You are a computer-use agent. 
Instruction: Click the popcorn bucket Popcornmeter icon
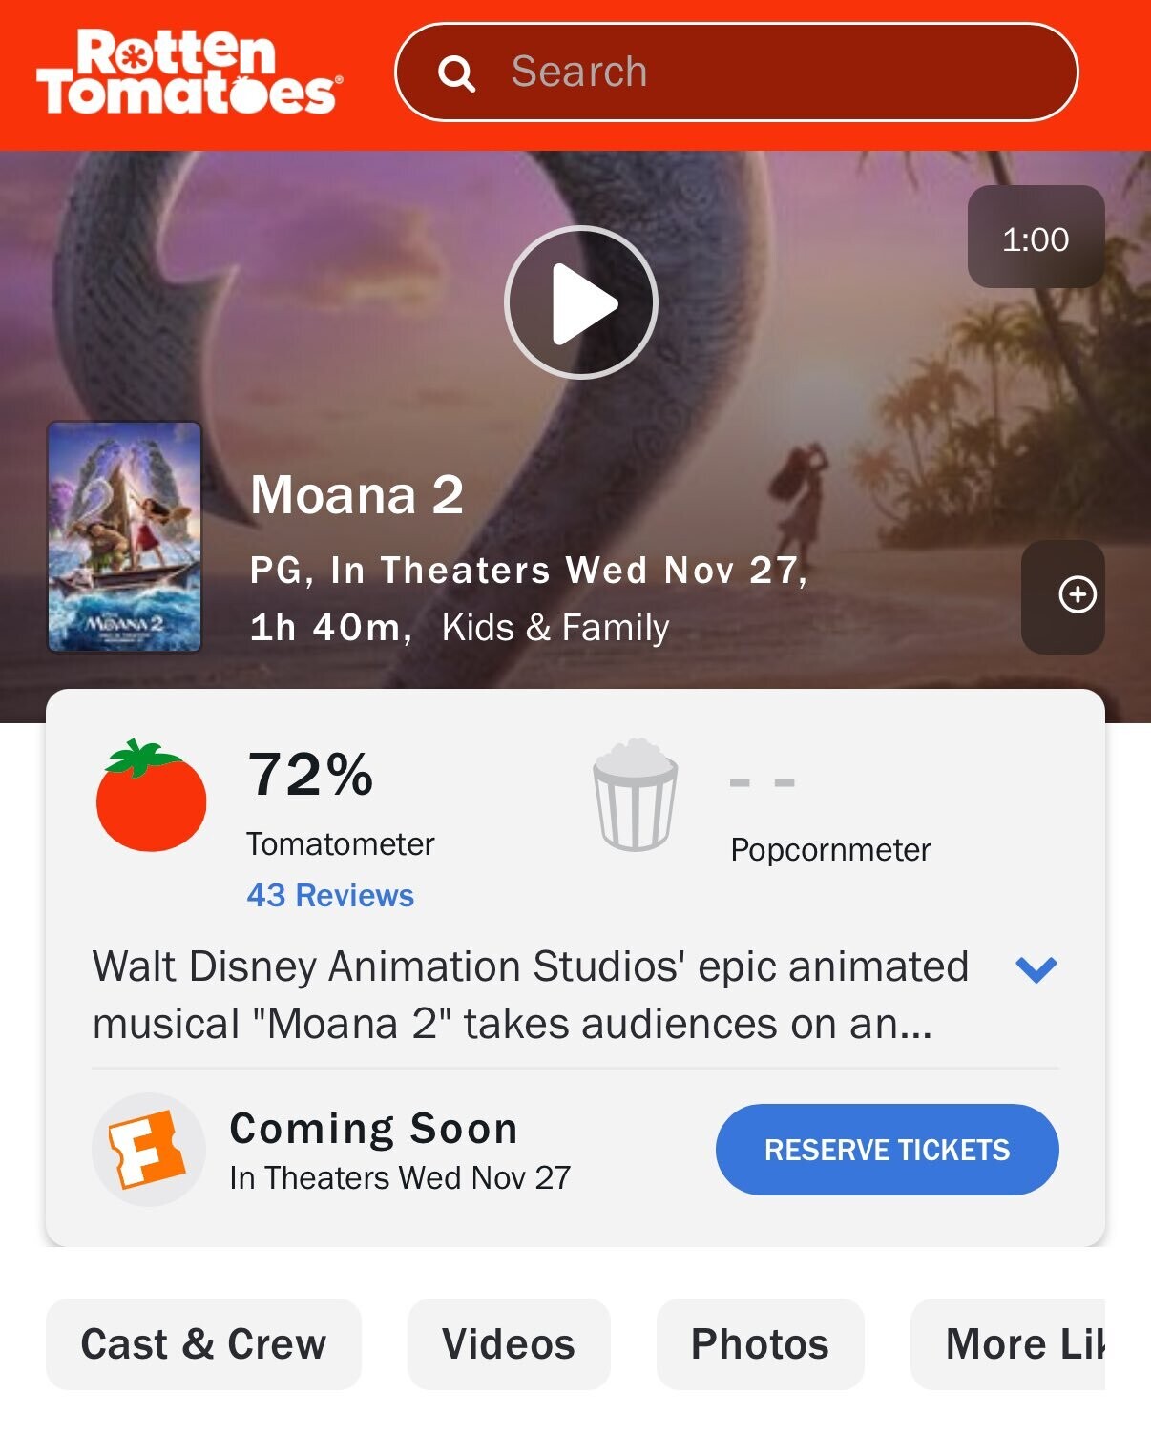[636, 795]
